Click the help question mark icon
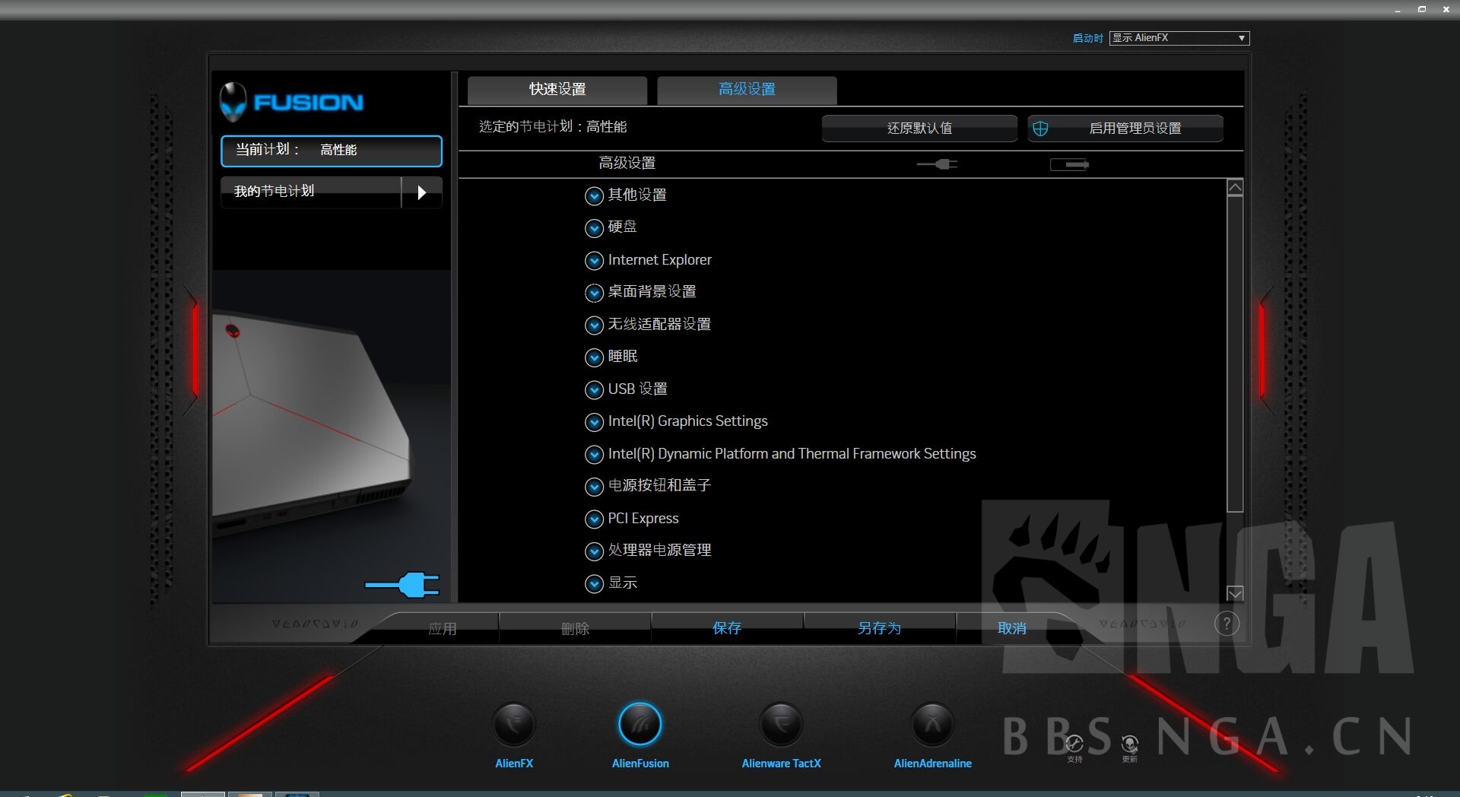The height and width of the screenshot is (797, 1460). [x=1226, y=624]
